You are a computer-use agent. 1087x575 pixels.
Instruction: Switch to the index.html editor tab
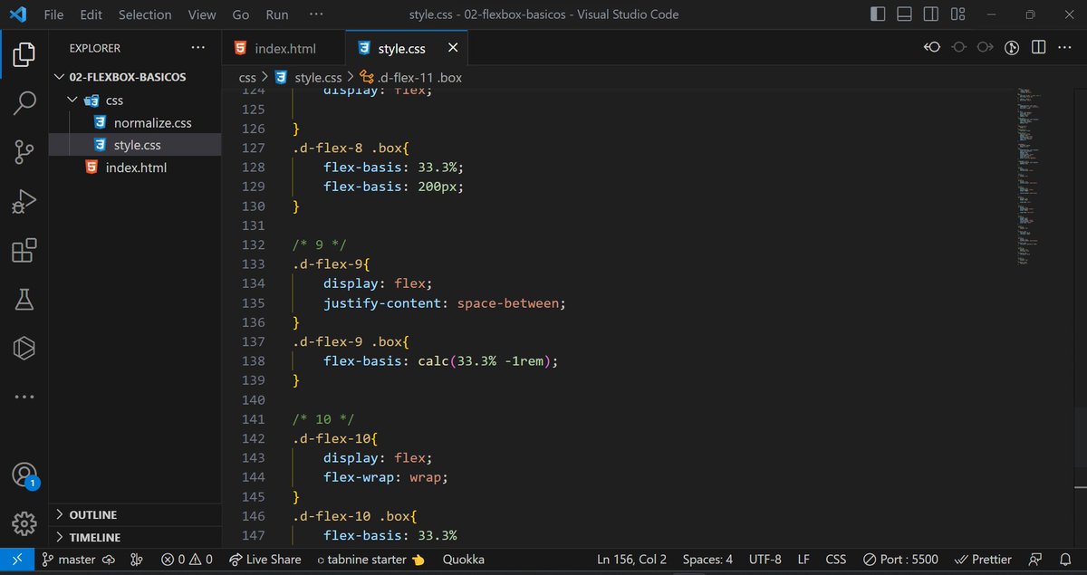point(284,48)
